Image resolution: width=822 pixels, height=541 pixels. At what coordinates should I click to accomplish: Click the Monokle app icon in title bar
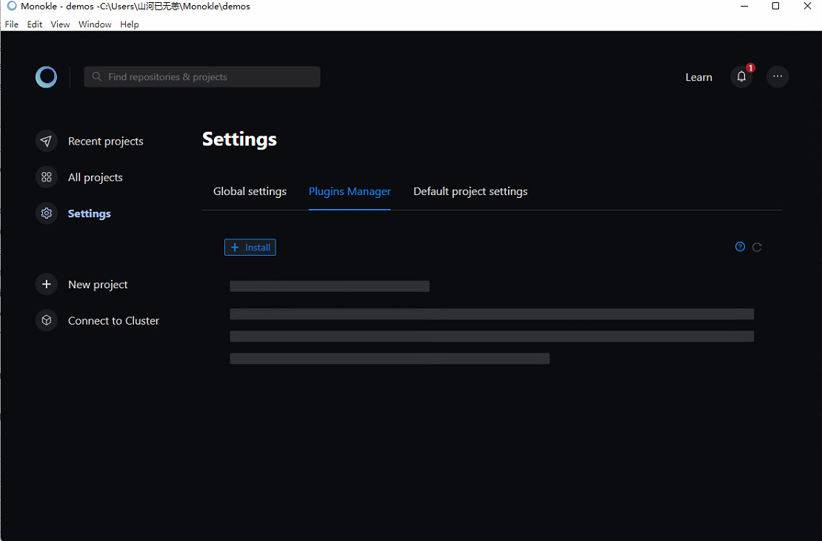click(x=12, y=6)
